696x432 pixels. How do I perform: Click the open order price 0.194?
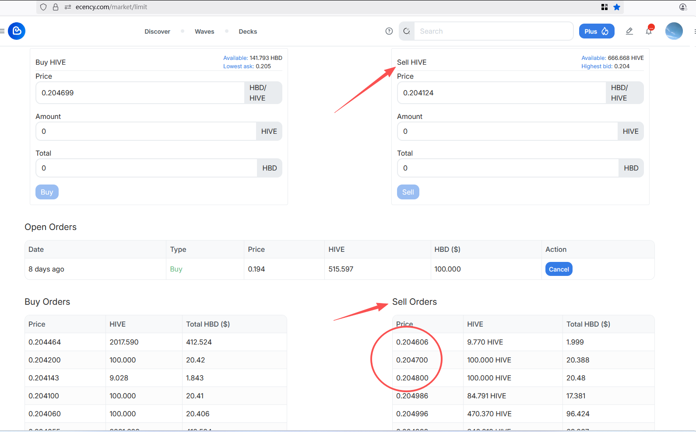click(x=257, y=269)
